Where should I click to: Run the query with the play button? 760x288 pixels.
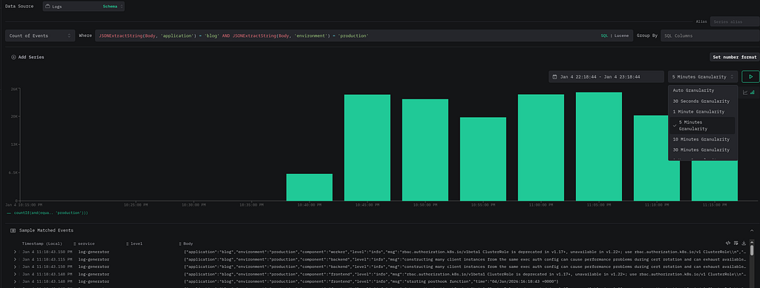coord(750,76)
